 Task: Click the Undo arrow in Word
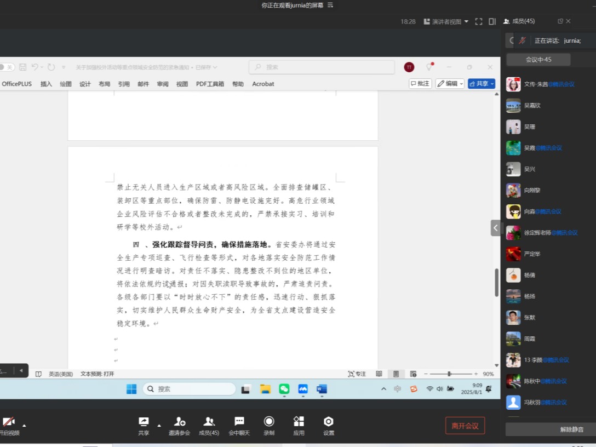35,67
